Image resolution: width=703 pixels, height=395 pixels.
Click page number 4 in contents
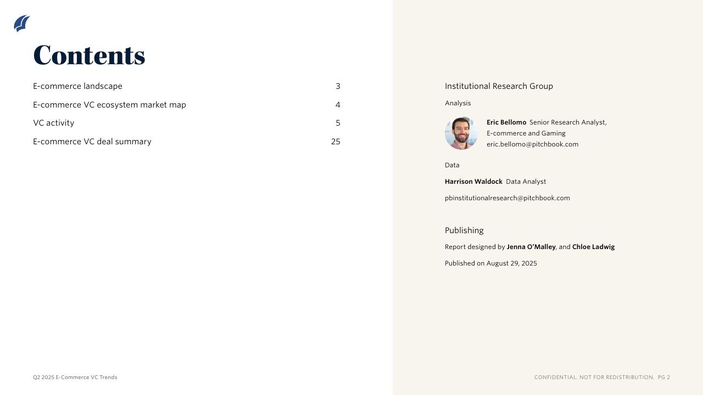pyautogui.click(x=338, y=105)
